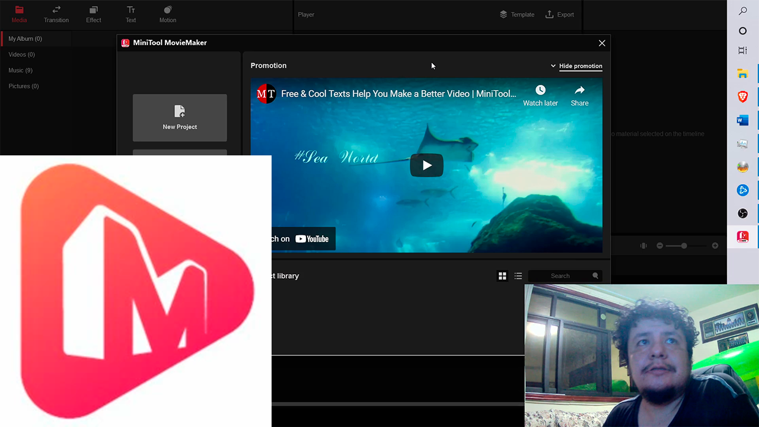Image resolution: width=759 pixels, height=427 pixels.
Task: Open the Motion tab
Action: (168, 14)
